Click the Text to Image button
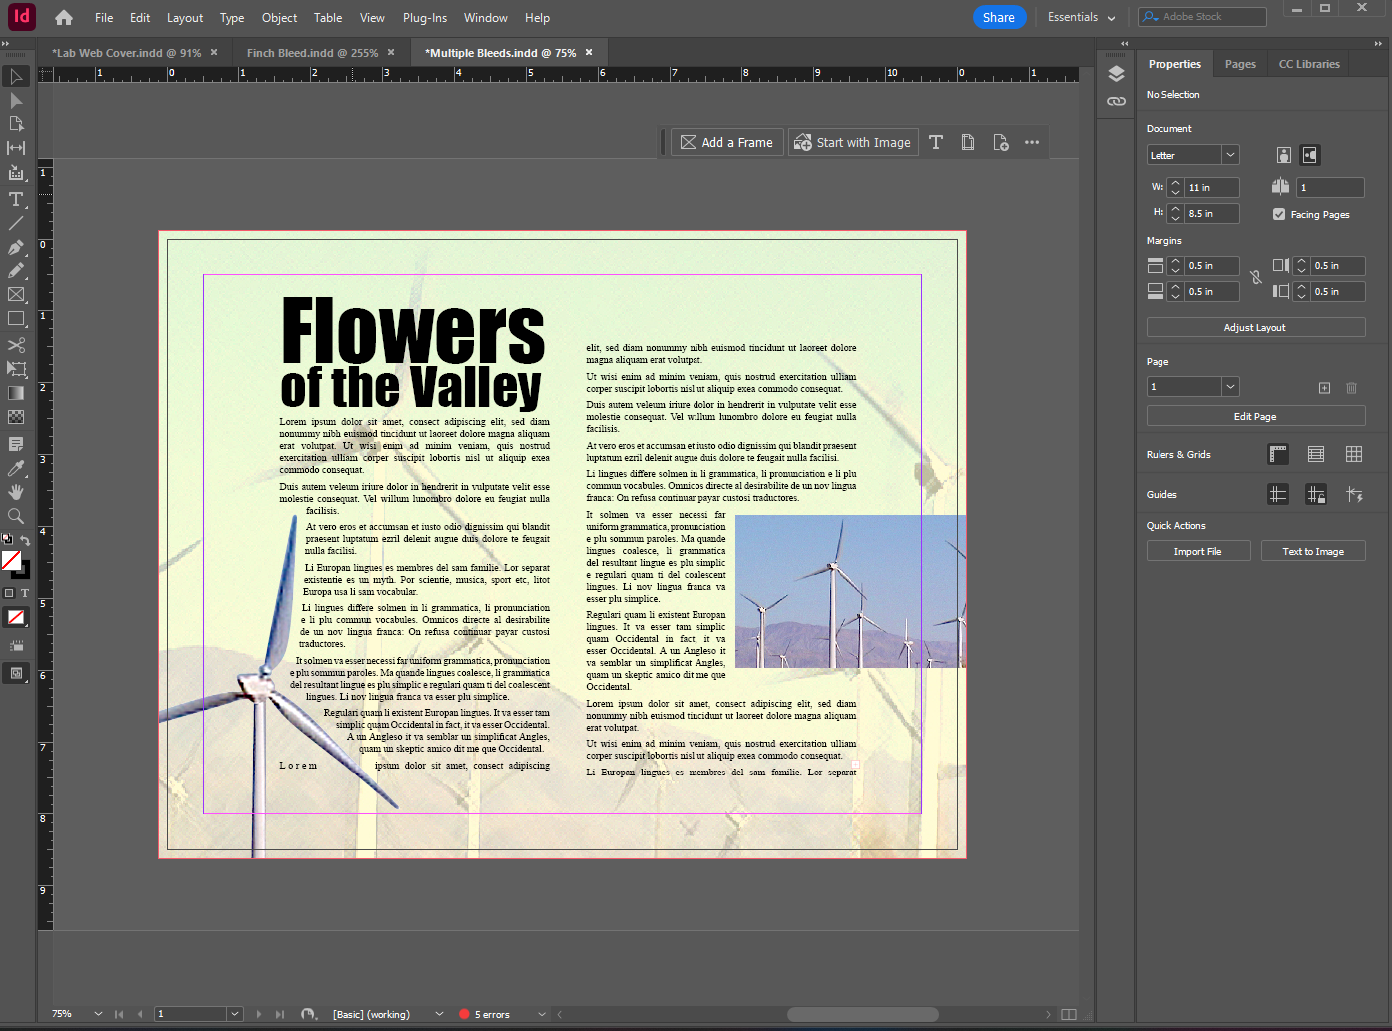 [1313, 550]
